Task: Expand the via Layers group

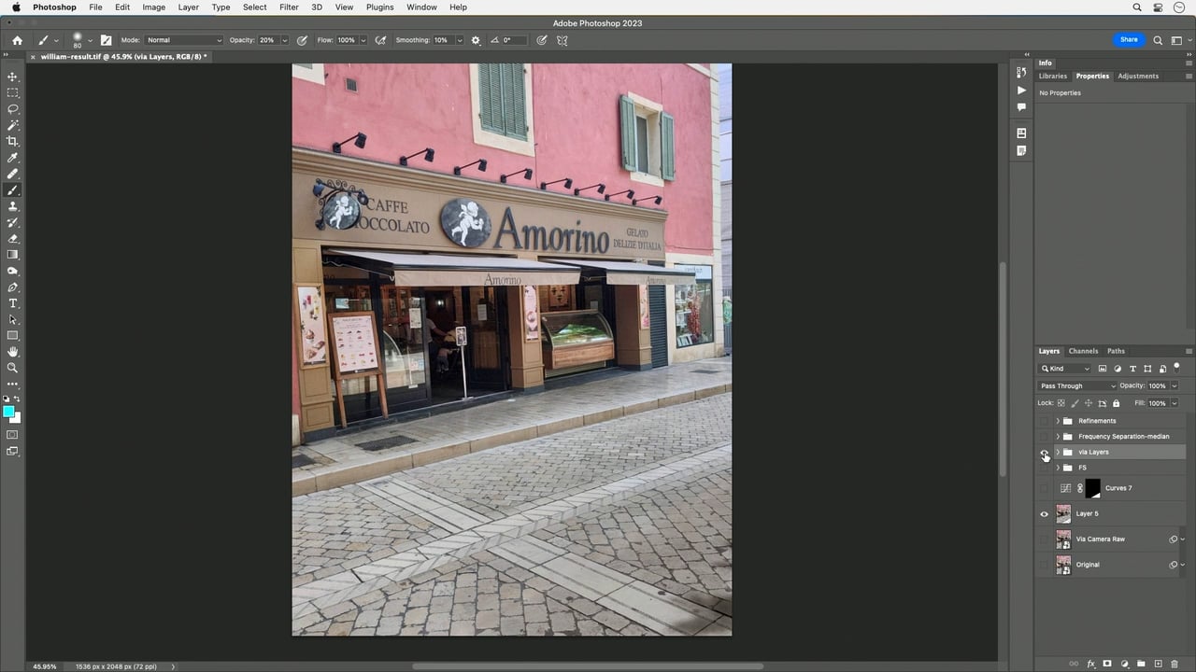Action: [1058, 452]
